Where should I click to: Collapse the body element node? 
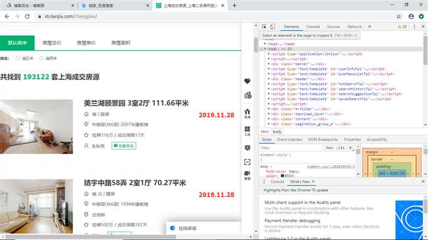pos(265,49)
